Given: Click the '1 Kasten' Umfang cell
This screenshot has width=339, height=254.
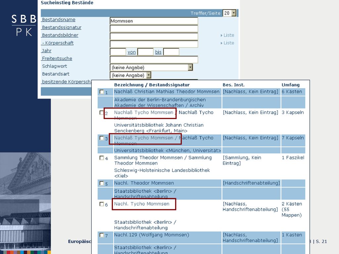Looking at the screenshot, I should click(292, 235).
